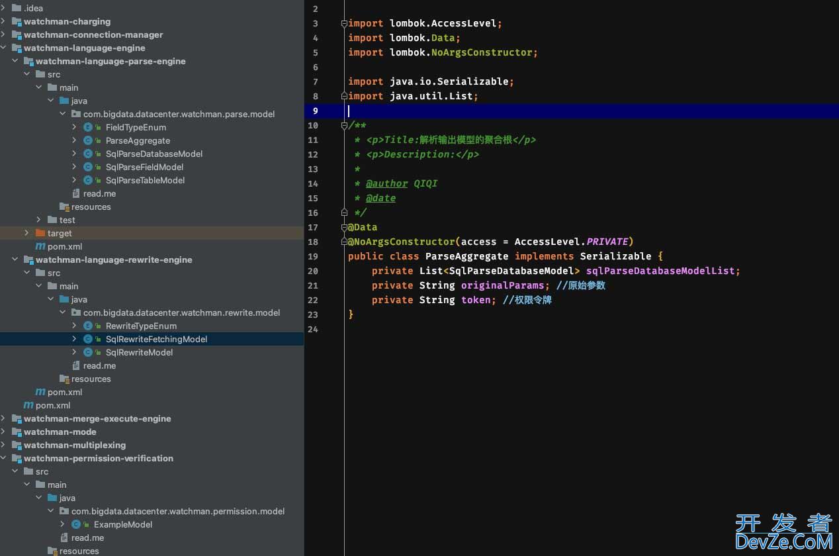This screenshot has width=839, height=556.
Task: Fold the annotations marker at line 17
Action: pyautogui.click(x=344, y=227)
